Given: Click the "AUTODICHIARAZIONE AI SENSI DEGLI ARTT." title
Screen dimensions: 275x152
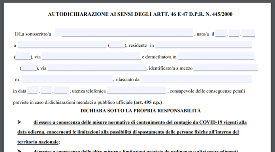Looking at the screenshot, I should click(x=140, y=14).
